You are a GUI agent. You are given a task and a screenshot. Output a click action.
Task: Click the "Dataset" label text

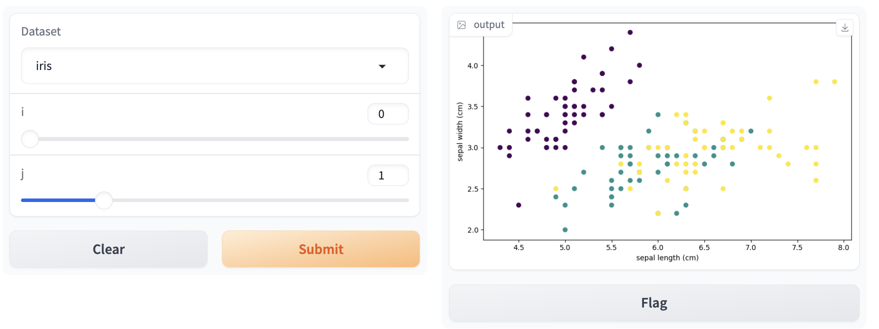tap(41, 31)
